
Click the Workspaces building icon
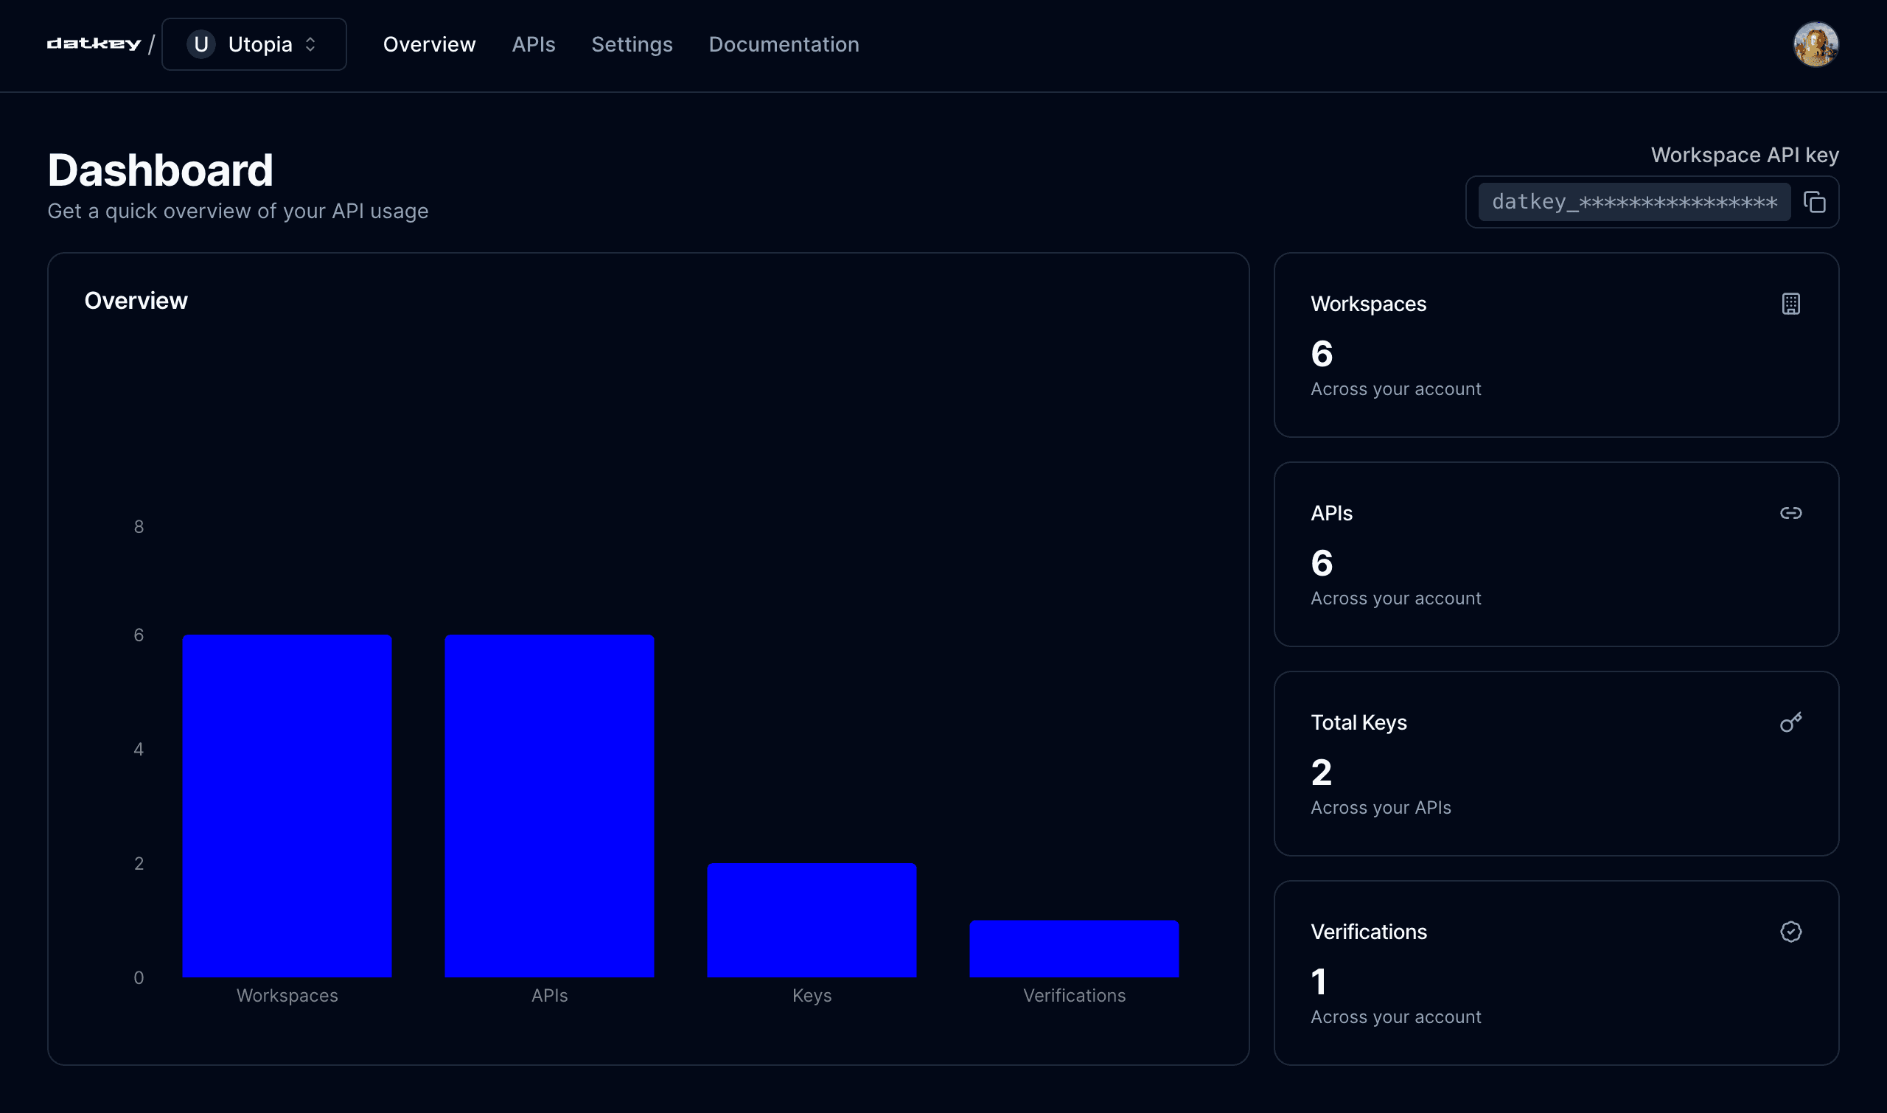[x=1791, y=303]
